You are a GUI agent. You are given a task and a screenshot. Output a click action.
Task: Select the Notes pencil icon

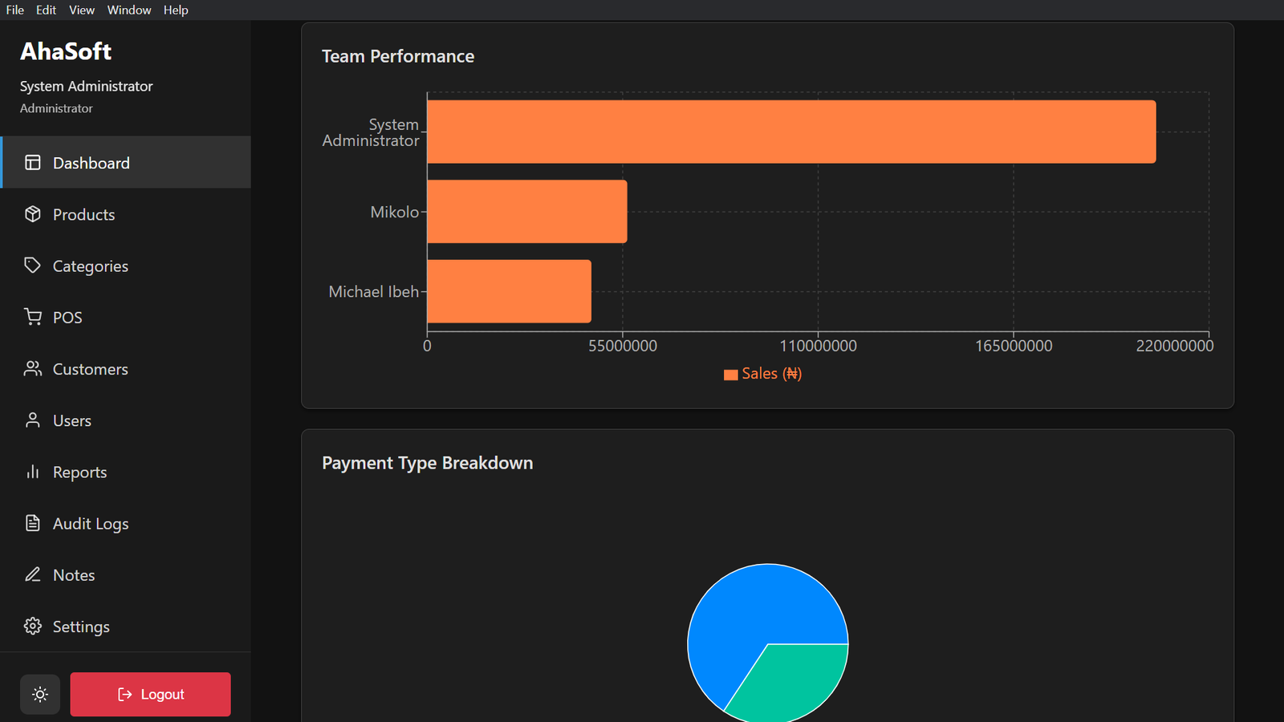33,574
